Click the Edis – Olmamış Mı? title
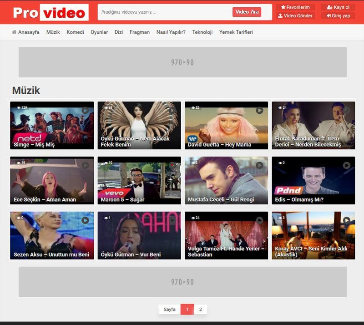 (299, 200)
